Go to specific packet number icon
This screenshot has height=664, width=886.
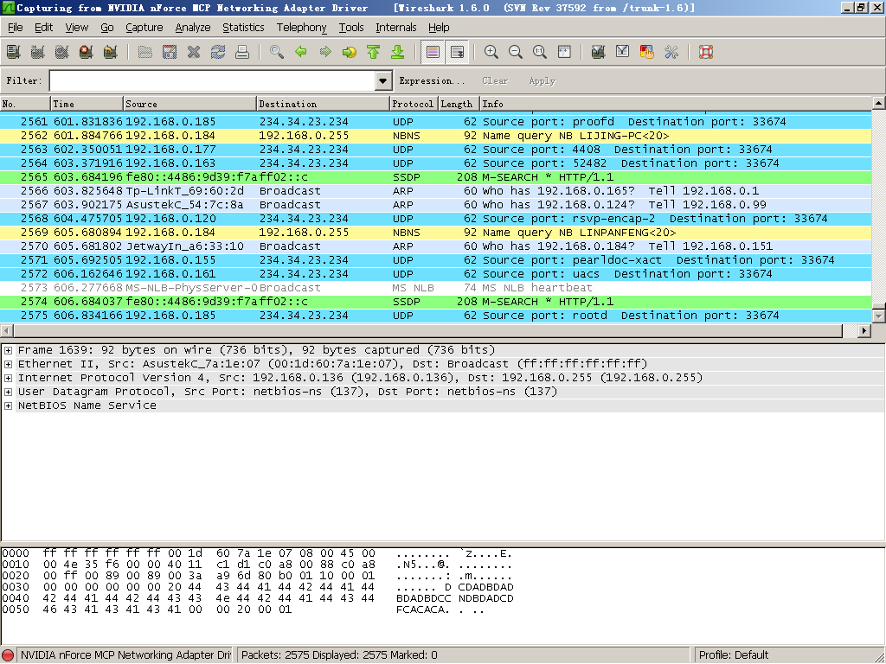pyautogui.click(x=350, y=53)
